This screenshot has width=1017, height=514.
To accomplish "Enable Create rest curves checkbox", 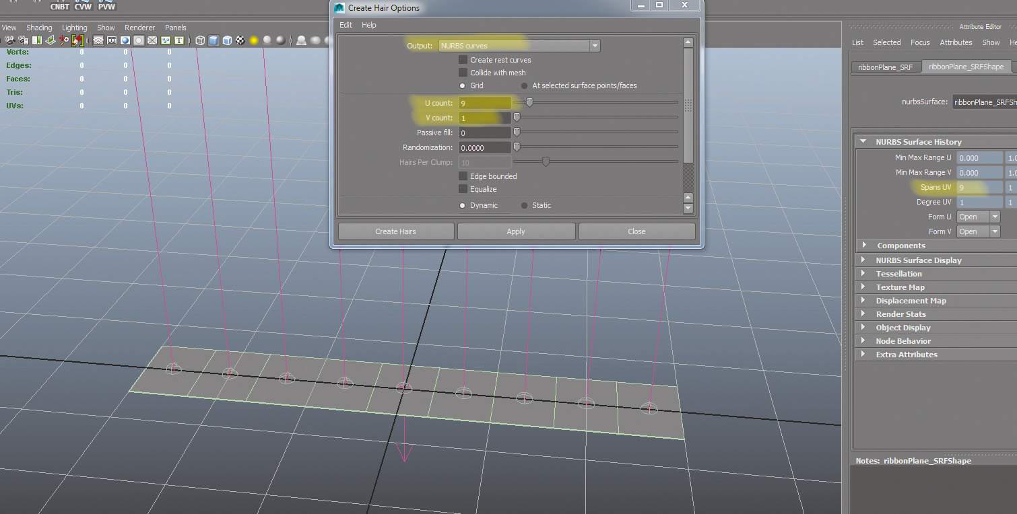I will (463, 60).
